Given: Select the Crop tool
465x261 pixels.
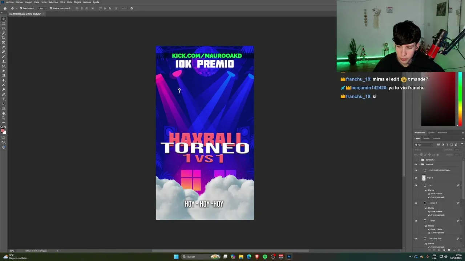Looking at the screenshot, I should pyautogui.click(x=4, y=38).
